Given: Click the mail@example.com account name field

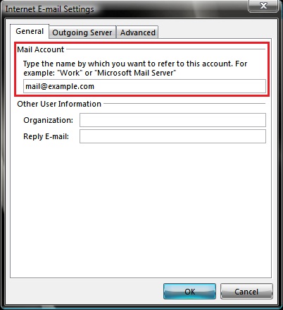Looking at the screenshot, I should pos(144,86).
